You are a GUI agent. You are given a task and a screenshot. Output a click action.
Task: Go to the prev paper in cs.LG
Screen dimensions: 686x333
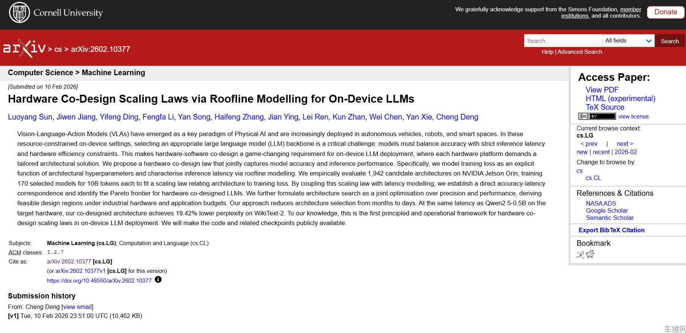click(589, 144)
